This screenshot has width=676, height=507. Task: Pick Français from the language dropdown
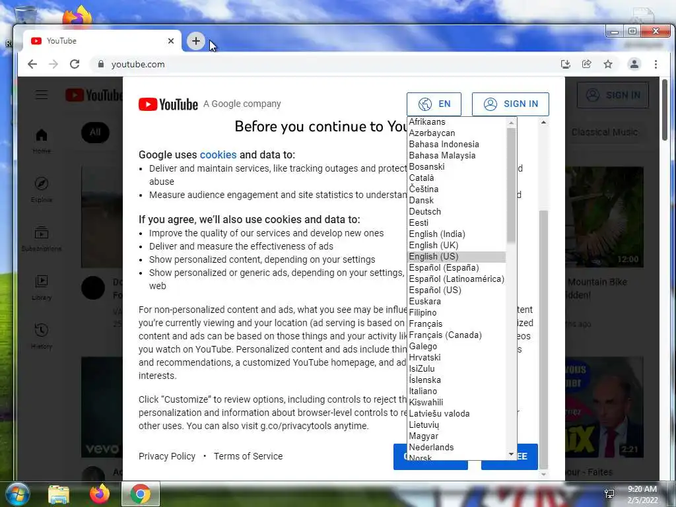click(457, 323)
